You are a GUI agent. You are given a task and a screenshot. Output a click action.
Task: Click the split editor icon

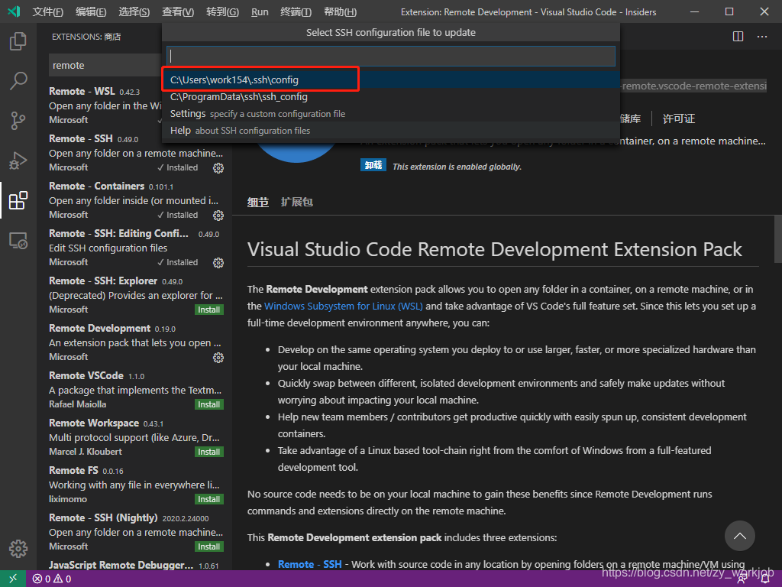pyautogui.click(x=738, y=37)
